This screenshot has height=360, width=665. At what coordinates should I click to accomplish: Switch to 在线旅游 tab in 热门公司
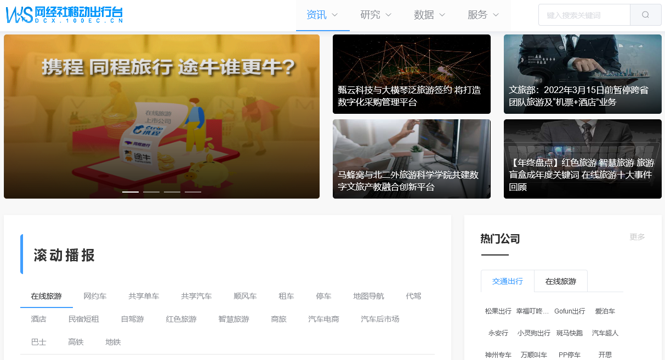pos(561,281)
